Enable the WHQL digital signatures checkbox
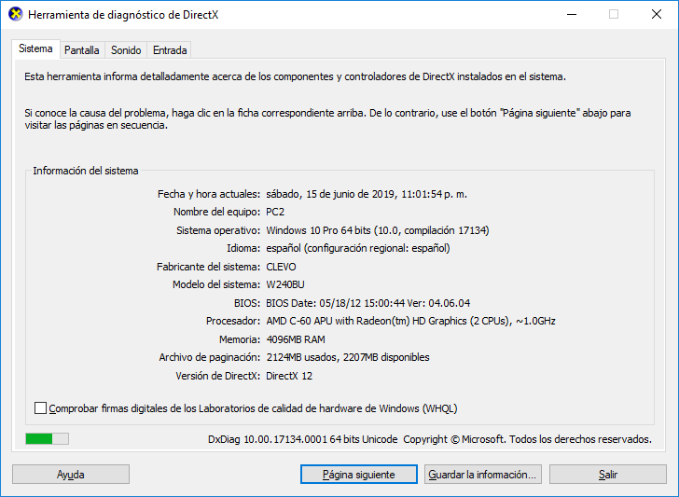 pos(40,407)
